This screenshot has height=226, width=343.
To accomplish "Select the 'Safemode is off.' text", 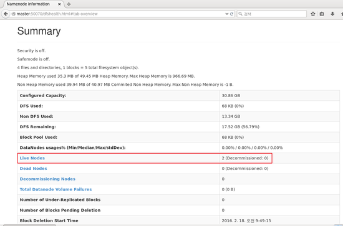I will [34, 59].
